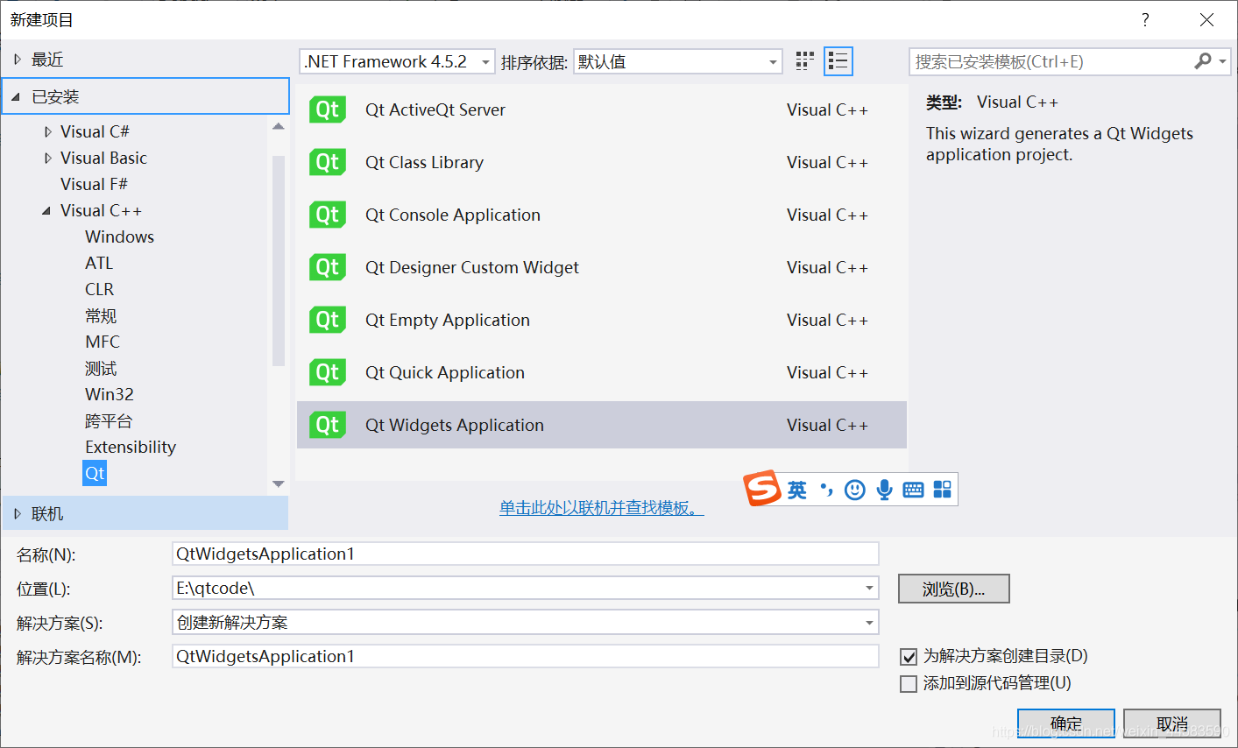Image resolution: width=1238 pixels, height=748 pixels.
Task: Toggle Sogou punctuation mode
Action: point(826,490)
